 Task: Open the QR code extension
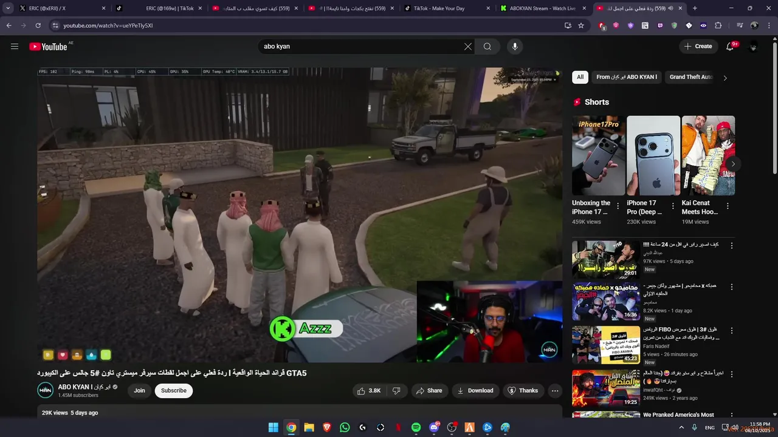point(645,25)
